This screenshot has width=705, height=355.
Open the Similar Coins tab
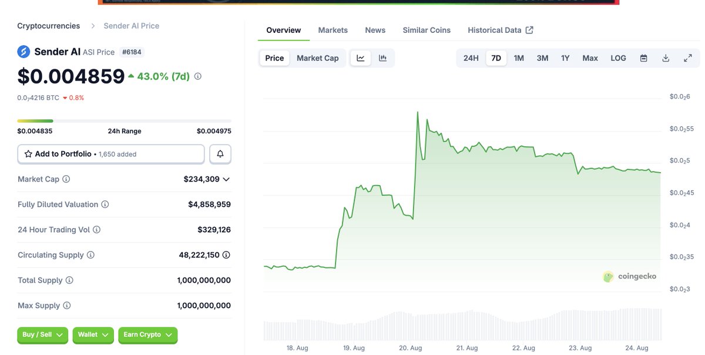(x=427, y=30)
